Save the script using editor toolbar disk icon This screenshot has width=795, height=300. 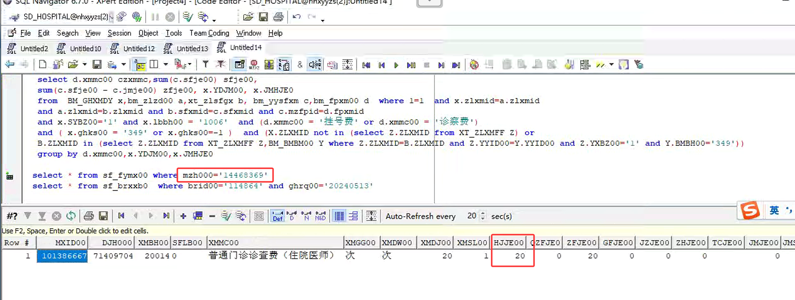pyautogui.click(x=97, y=64)
